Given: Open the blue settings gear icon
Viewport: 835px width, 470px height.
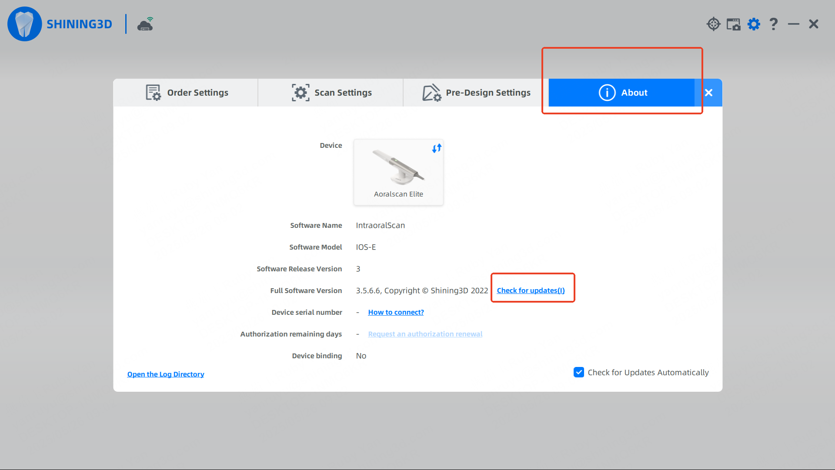Looking at the screenshot, I should pos(754,24).
